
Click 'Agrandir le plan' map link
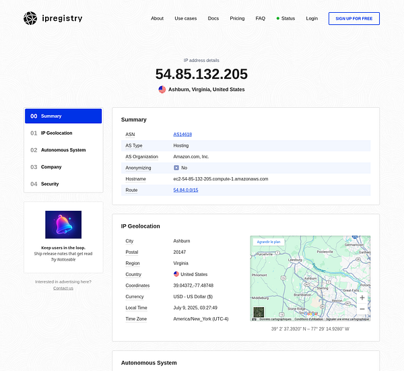pyautogui.click(x=269, y=242)
